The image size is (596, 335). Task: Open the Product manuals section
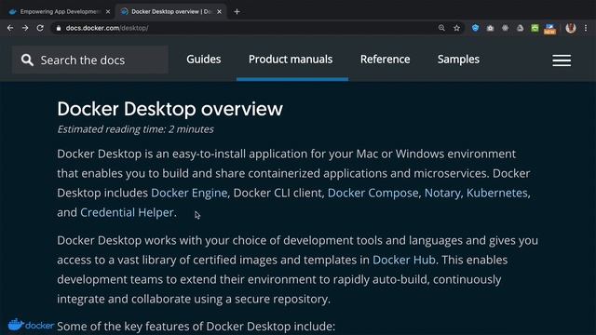pos(291,60)
